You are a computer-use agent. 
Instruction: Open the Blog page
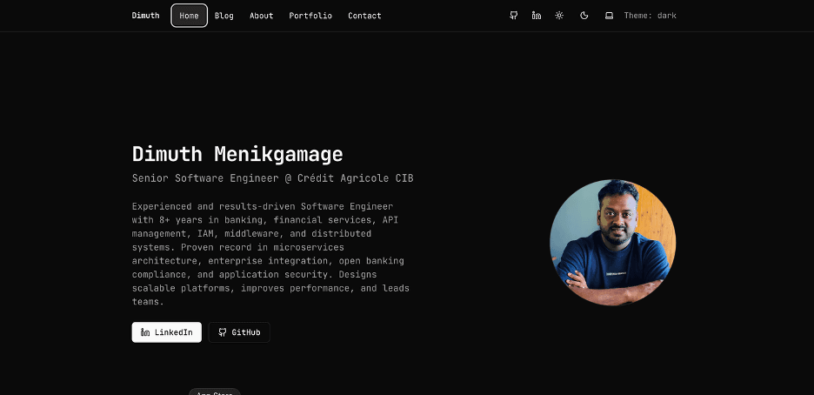tap(224, 16)
